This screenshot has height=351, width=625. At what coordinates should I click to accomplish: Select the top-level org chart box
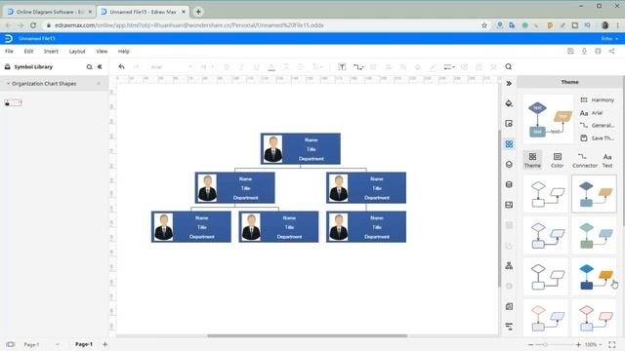pyautogui.click(x=301, y=149)
